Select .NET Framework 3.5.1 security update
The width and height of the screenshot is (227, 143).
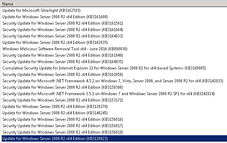tap(108, 94)
